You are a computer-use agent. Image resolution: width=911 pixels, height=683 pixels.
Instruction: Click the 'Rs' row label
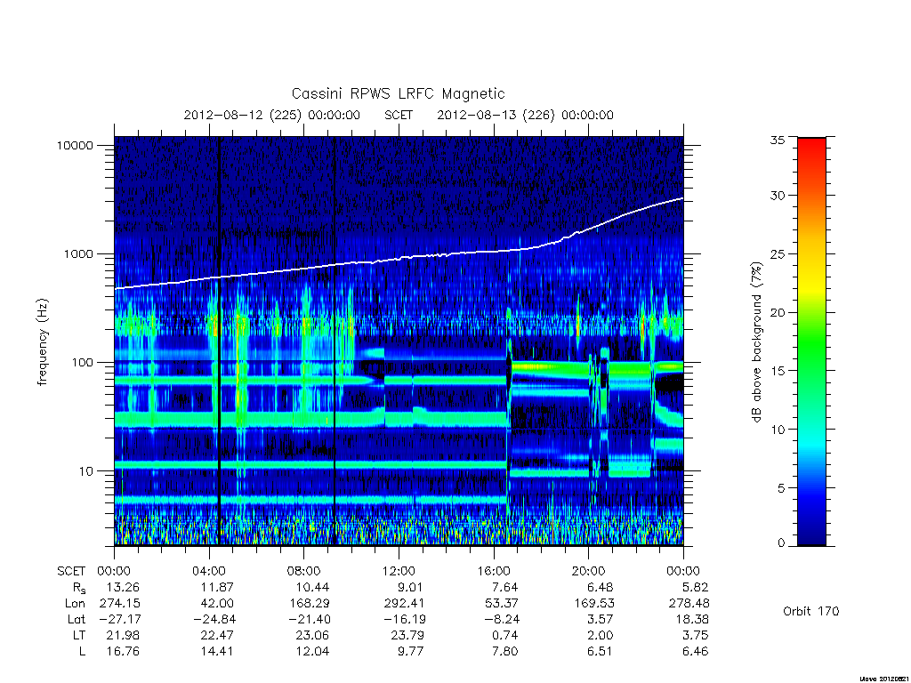[x=79, y=589]
